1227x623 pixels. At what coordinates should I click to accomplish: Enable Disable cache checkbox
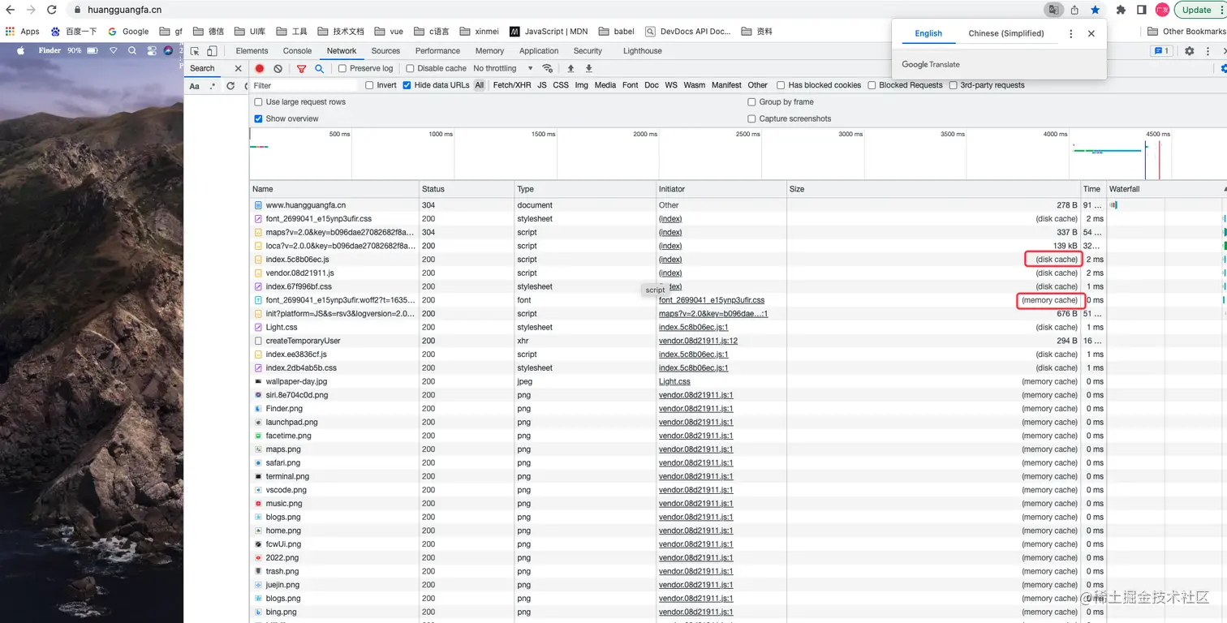410,69
